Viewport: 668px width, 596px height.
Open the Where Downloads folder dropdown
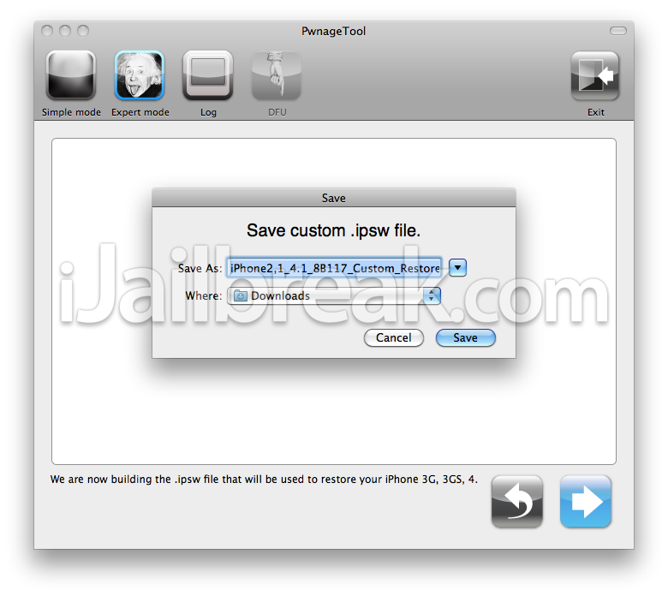coord(334,295)
